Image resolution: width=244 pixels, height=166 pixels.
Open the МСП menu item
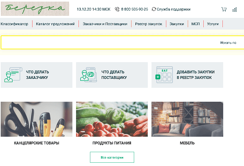tap(196, 24)
